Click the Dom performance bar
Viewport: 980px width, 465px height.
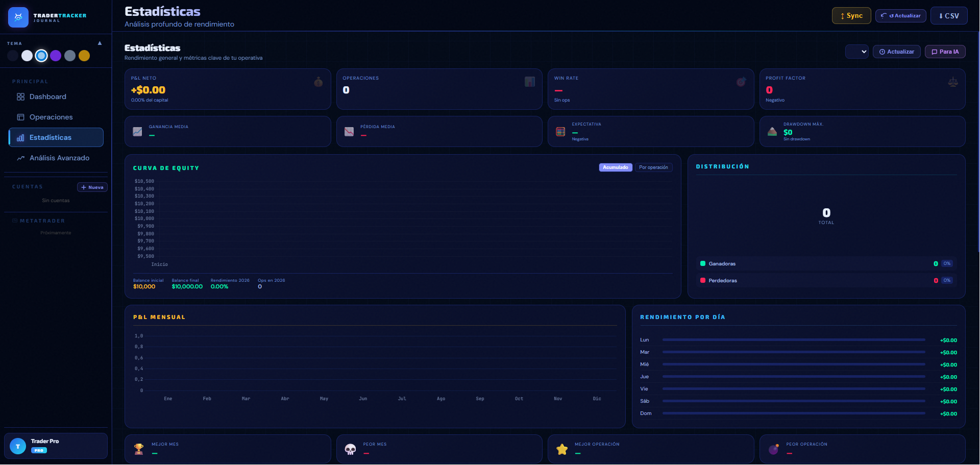[x=794, y=413]
